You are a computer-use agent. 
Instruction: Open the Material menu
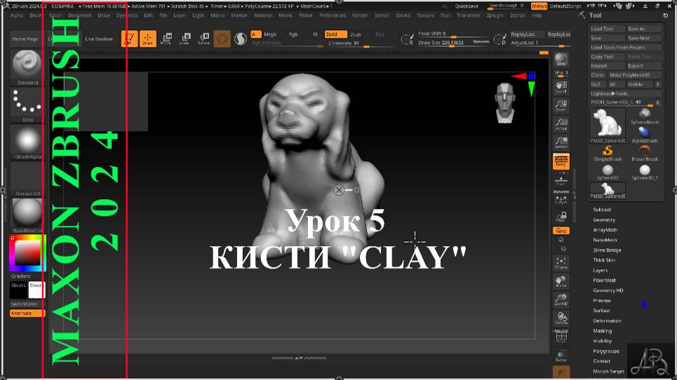coord(263,15)
